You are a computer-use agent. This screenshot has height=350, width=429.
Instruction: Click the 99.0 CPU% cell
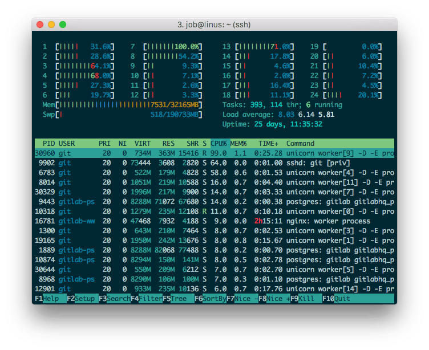tap(218, 153)
